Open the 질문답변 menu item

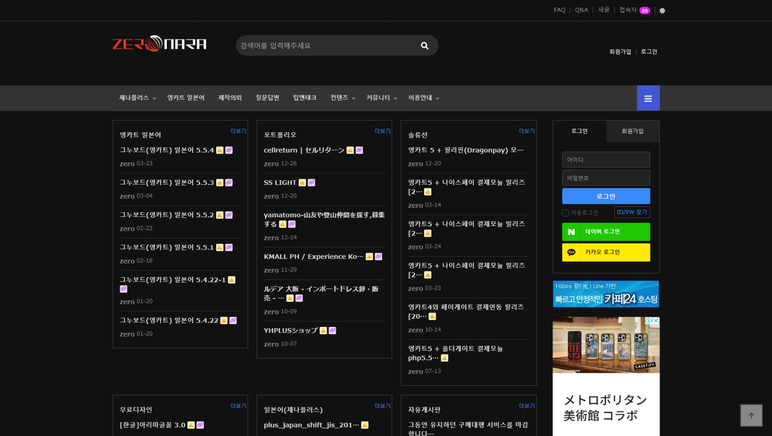[267, 98]
